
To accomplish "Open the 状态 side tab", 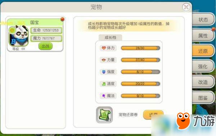I will point(203,19).
